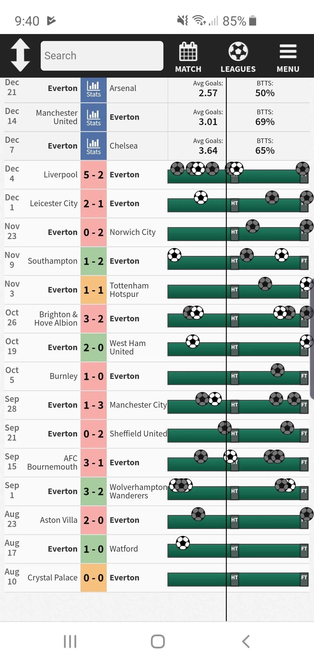Click the Crystal Palace 0 - 0 score box
The image size is (314, 663).
[93, 578]
